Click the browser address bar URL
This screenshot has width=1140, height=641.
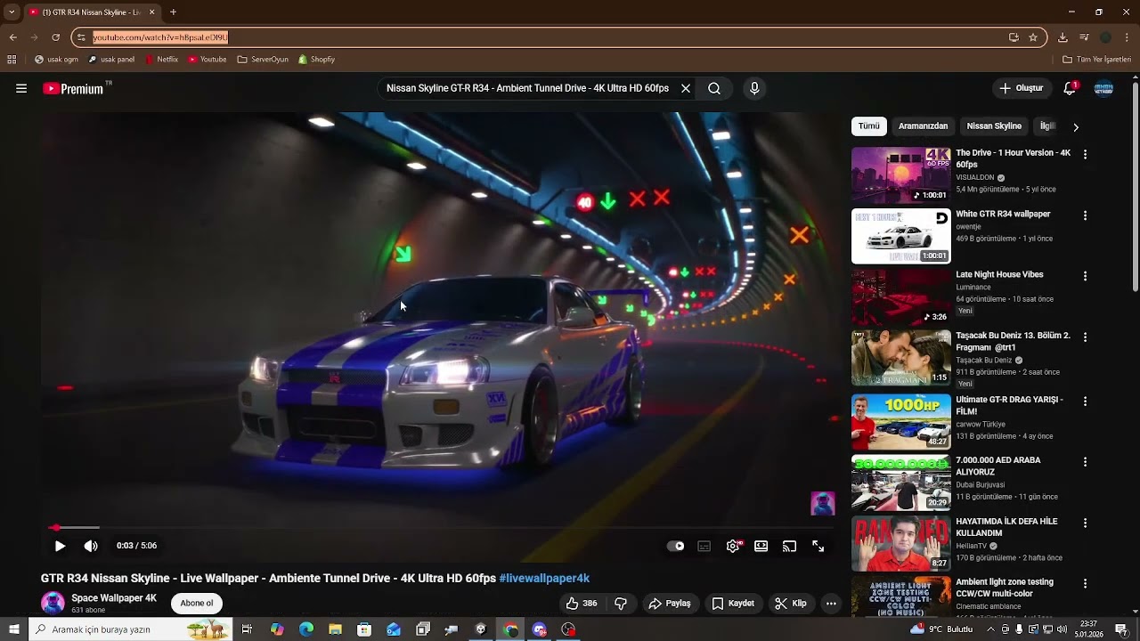[160, 37]
